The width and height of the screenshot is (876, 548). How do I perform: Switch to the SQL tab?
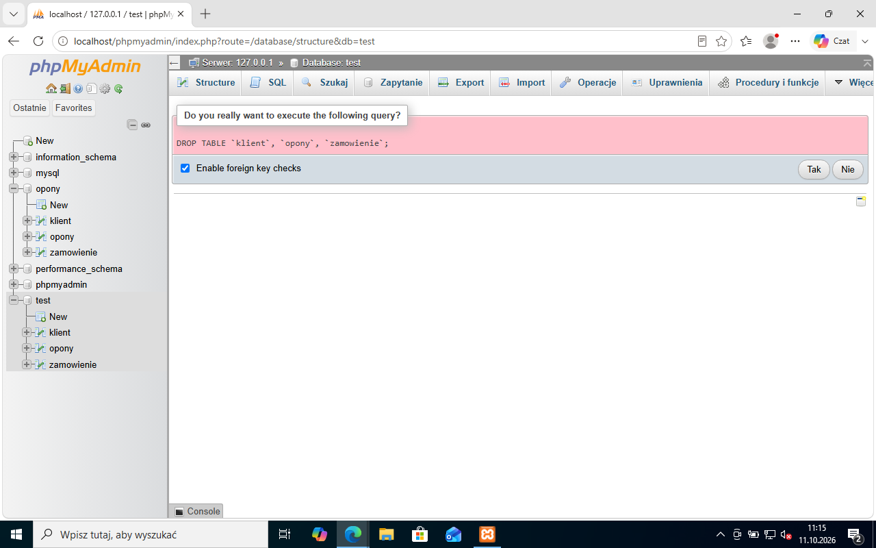click(268, 82)
